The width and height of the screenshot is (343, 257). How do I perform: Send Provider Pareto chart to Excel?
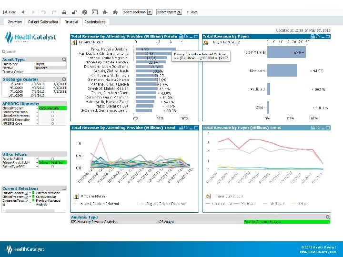[186, 37]
